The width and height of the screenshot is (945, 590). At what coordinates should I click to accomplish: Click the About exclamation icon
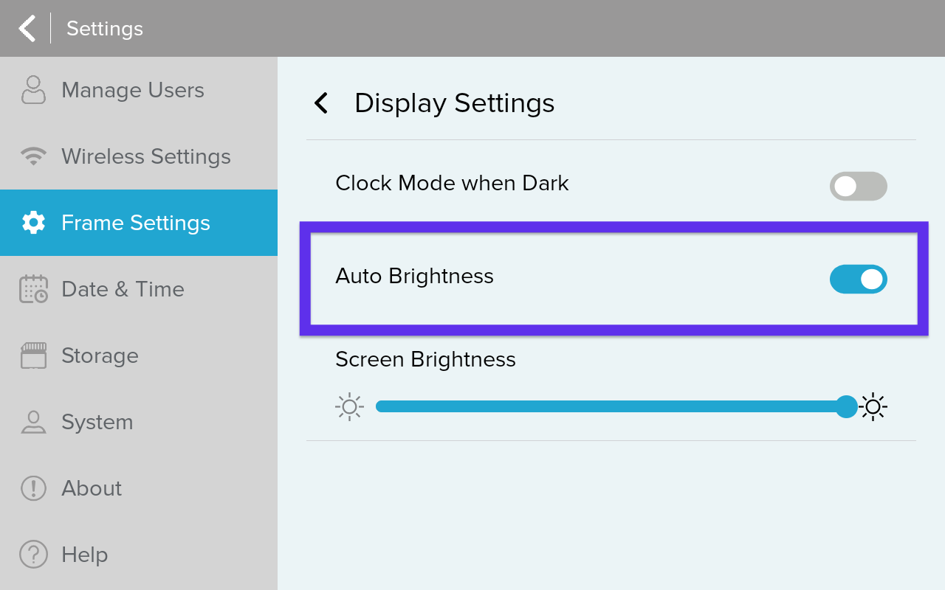tap(33, 488)
